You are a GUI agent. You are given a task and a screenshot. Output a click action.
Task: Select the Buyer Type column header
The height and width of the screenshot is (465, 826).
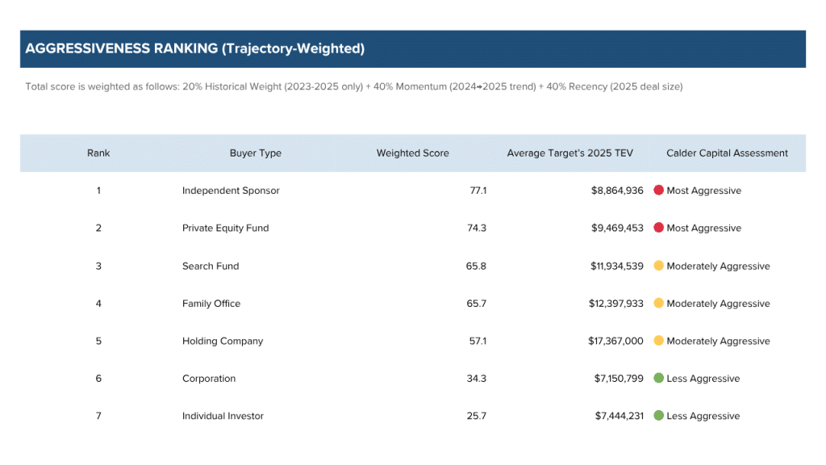tap(255, 153)
